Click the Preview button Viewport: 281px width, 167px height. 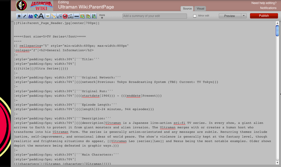[230, 16]
